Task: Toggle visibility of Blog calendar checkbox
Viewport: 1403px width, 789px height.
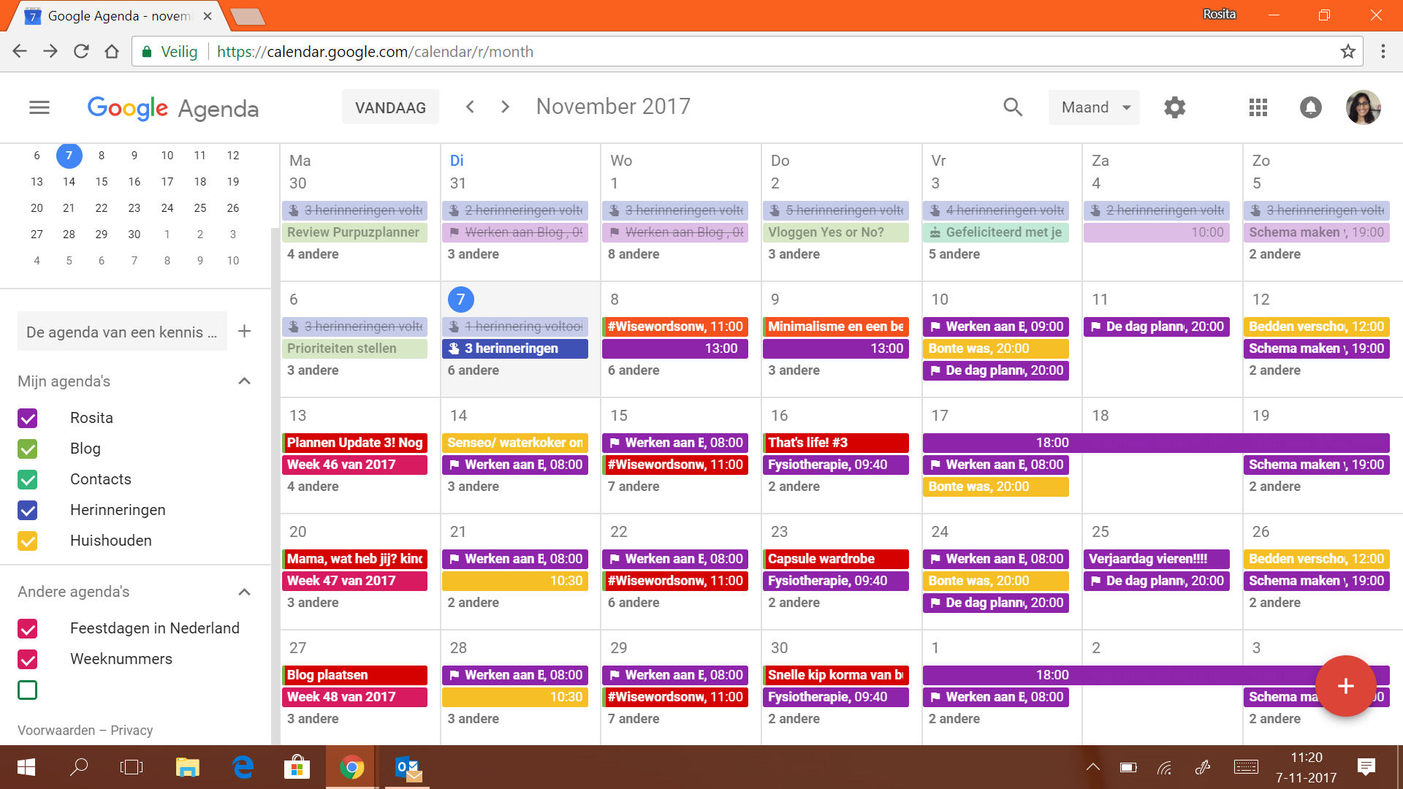Action: [27, 448]
